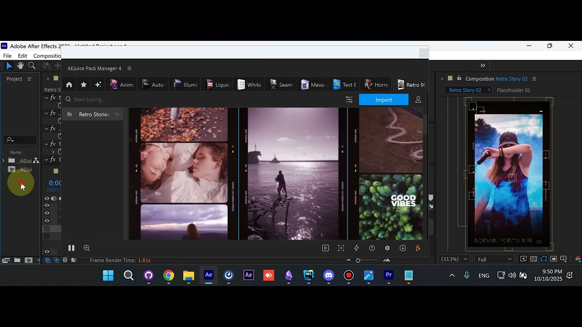This screenshot has width=582, height=327.
Task: Click the download arrow icon in Pack Manager
Action: click(x=403, y=248)
